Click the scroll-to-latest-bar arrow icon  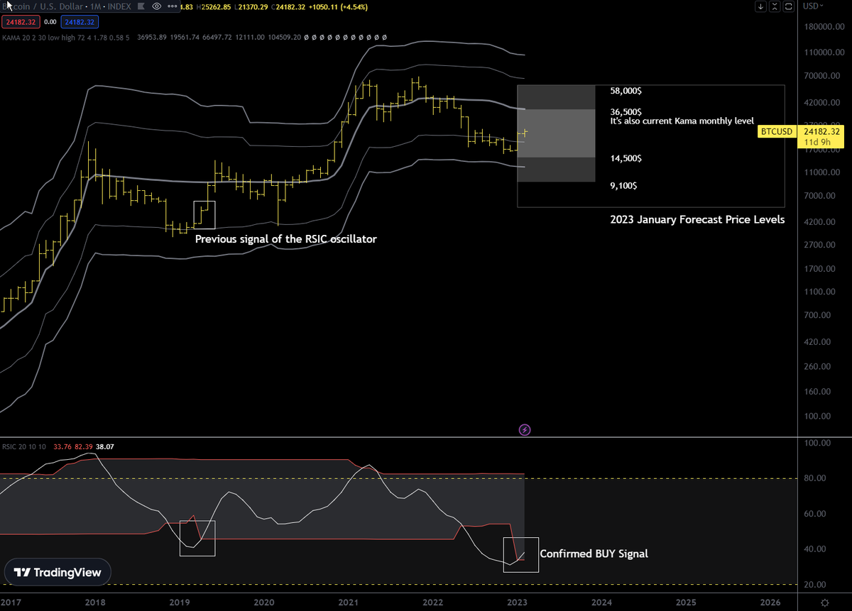point(760,6)
